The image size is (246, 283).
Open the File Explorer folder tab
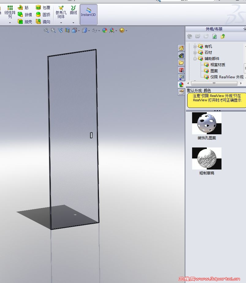(x=181, y=63)
